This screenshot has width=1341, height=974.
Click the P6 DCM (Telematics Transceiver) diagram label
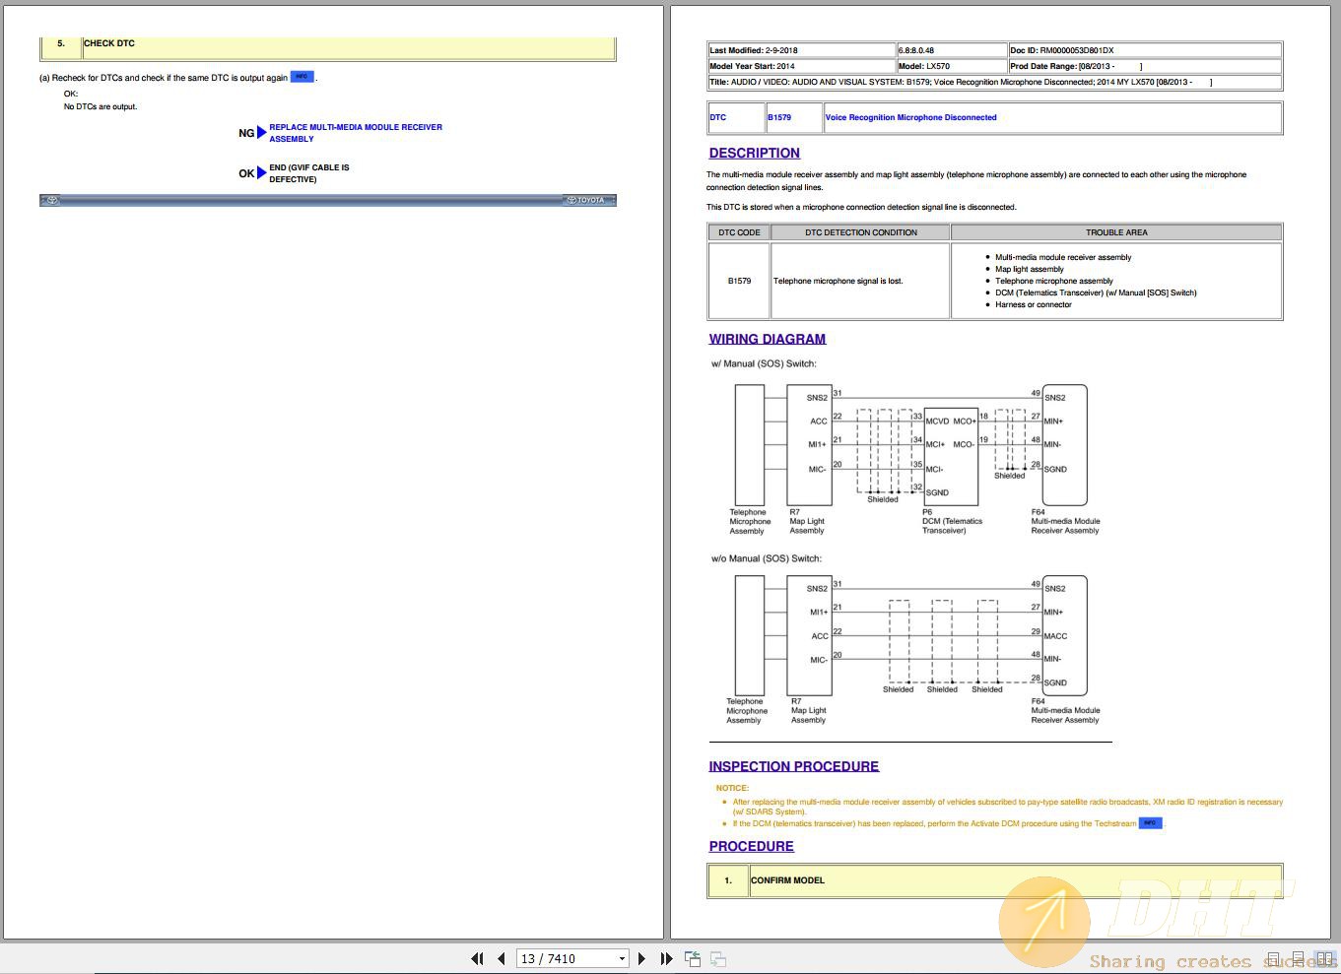click(952, 521)
